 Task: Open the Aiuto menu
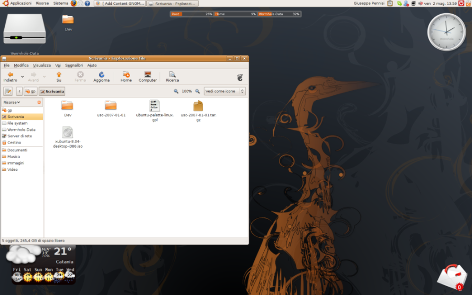click(92, 65)
